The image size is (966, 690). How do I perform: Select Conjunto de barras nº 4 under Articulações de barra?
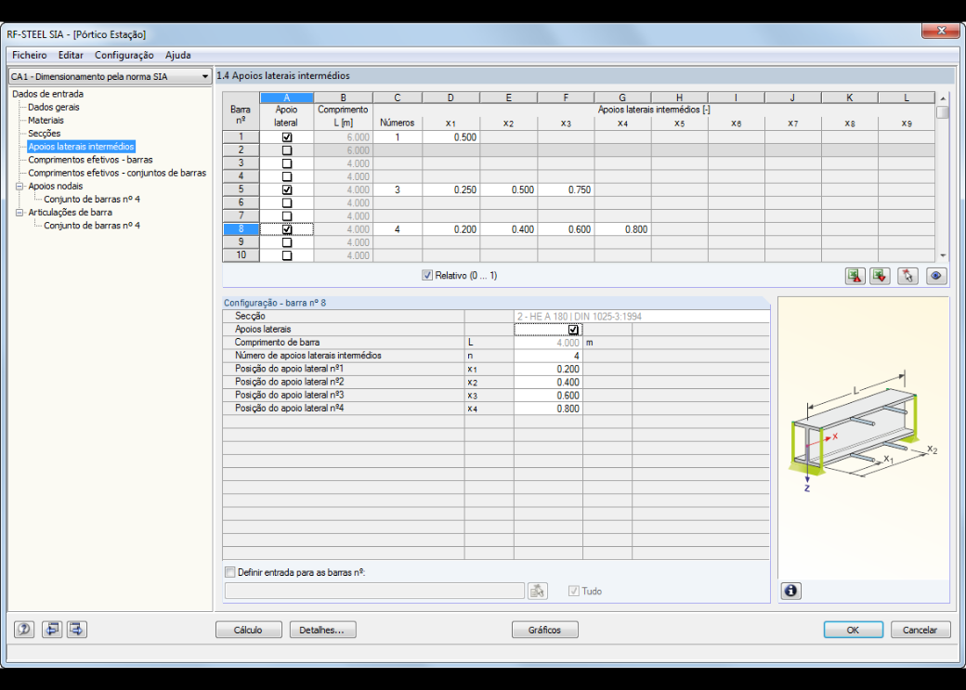coord(92,226)
